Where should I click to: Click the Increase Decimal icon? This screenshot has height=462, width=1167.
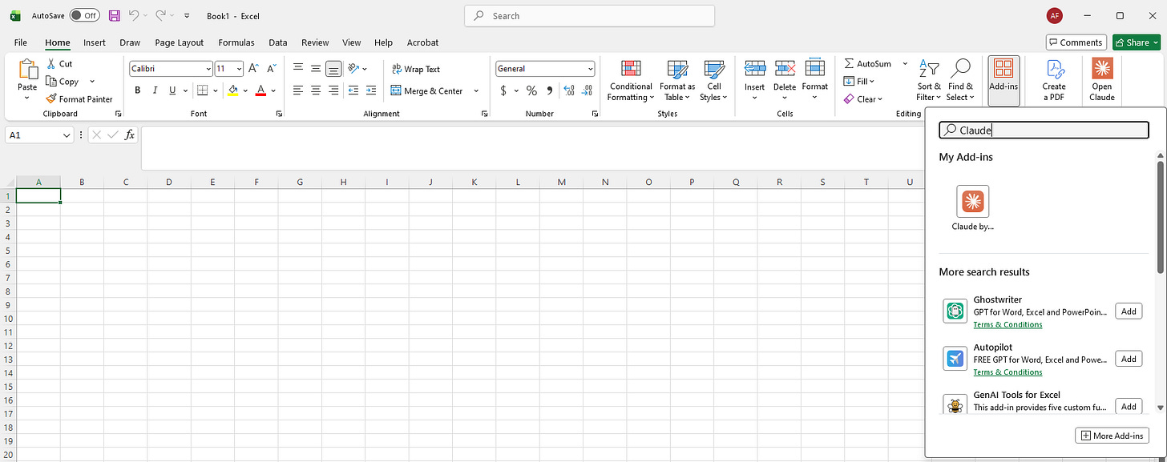tap(569, 90)
